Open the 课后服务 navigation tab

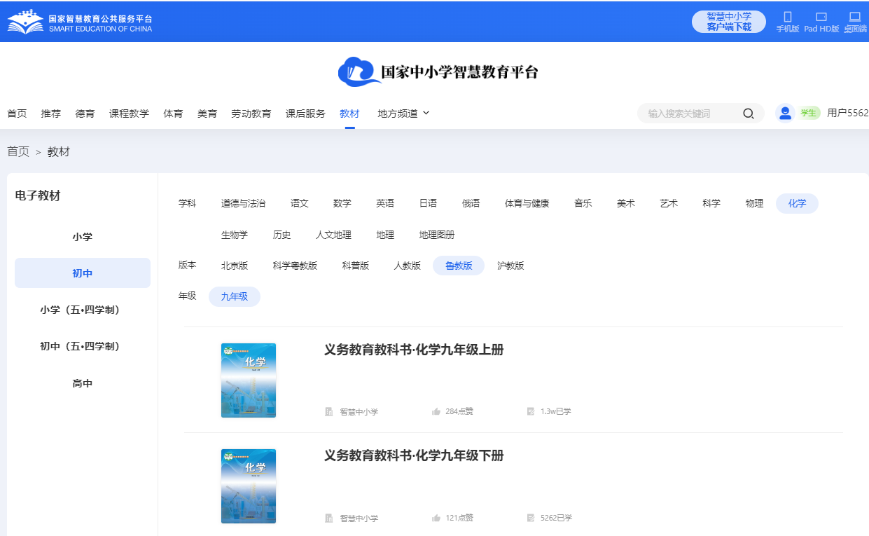pyautogui.click(x=305, y=114)
